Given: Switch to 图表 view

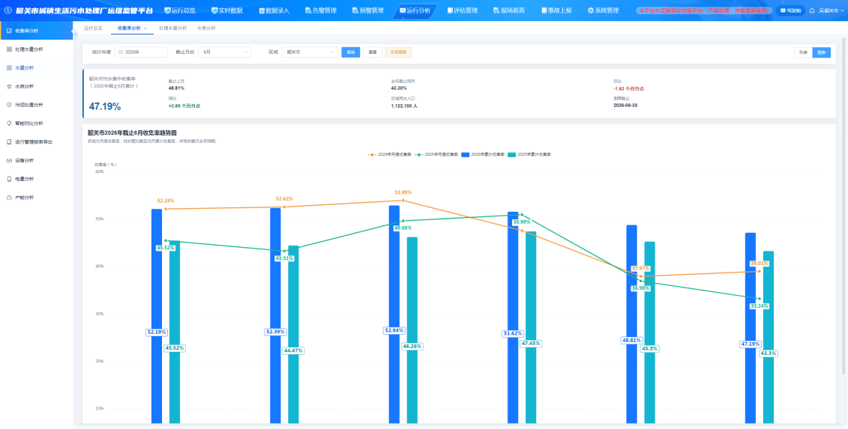Looking at the screenshot, I should tap(821, 52).
